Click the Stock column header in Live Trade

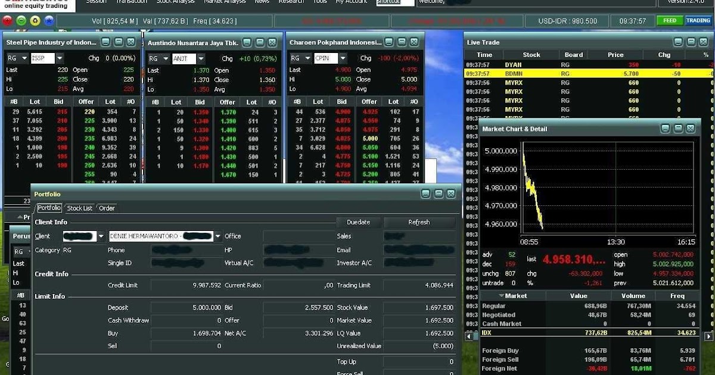[x=531, y=55]
